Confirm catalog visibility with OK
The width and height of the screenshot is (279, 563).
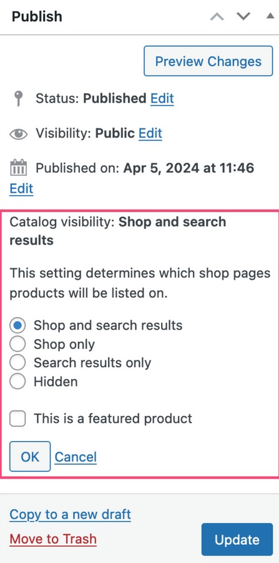click(x=30, y=457)
